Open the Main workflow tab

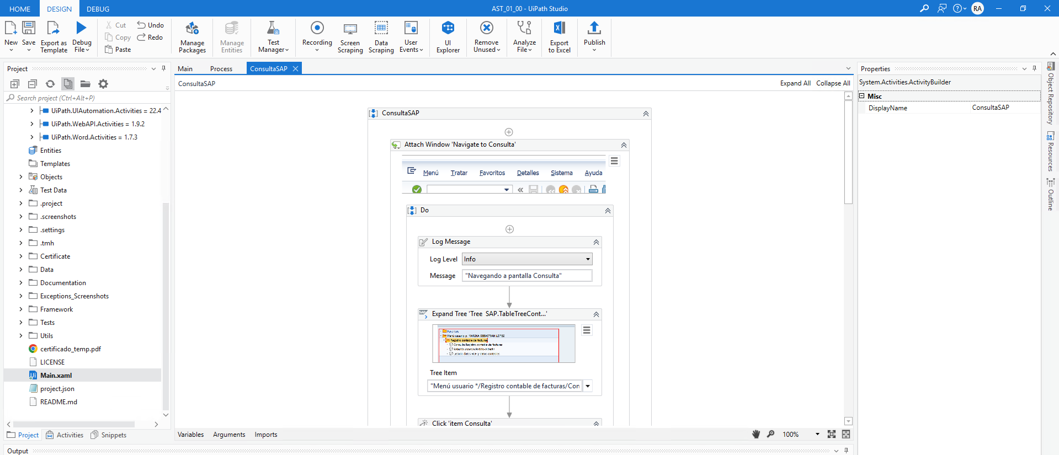(185, 69)
